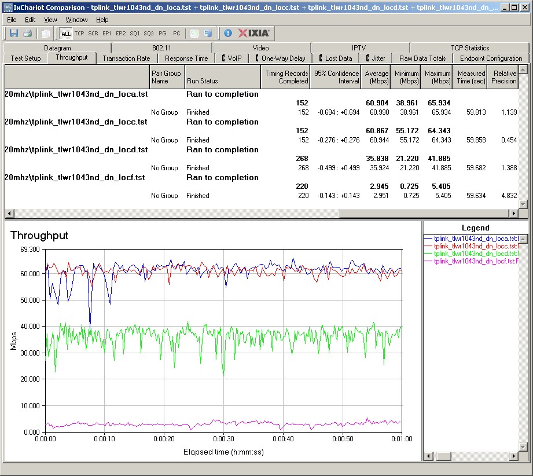Select the Throughput tab
Screen dimensions: 533x476
(x=72, y=57)
